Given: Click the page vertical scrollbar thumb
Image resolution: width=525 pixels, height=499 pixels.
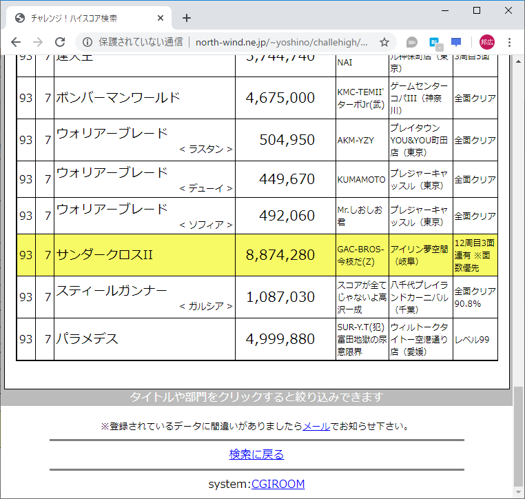Looking at the screenshot, I should (x=518, y=436).
